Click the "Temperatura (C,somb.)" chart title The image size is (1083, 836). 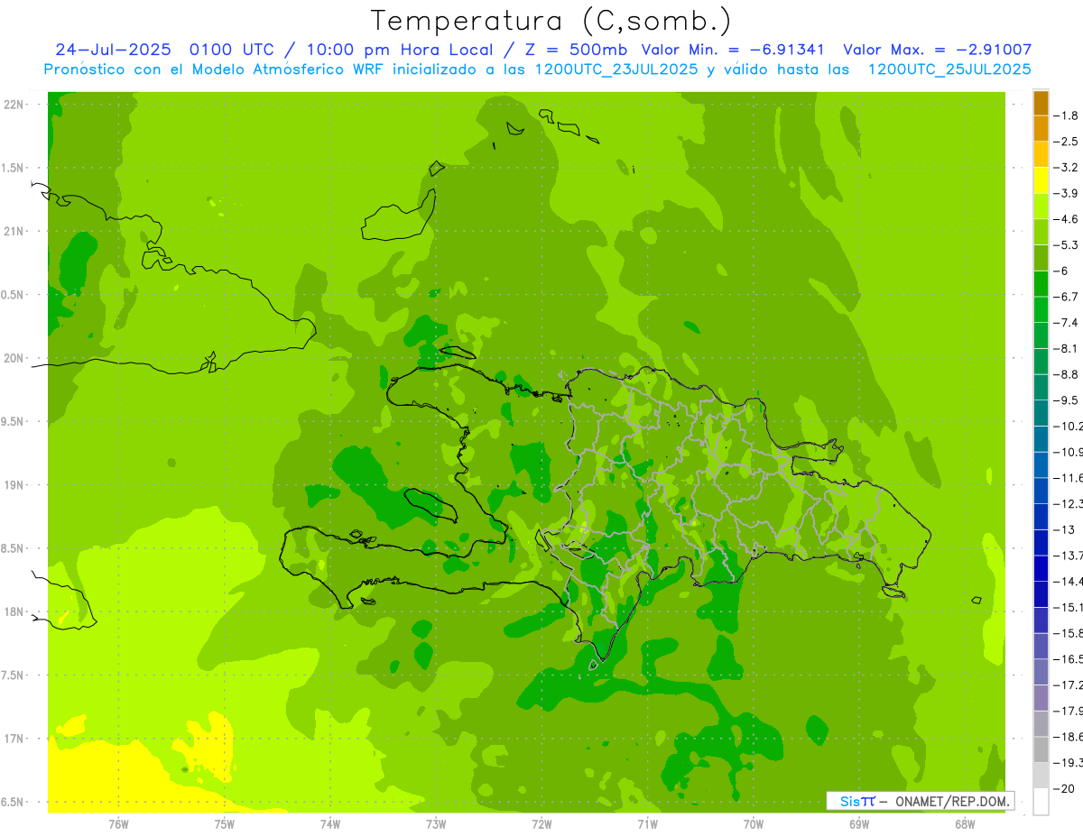point(551,22)
